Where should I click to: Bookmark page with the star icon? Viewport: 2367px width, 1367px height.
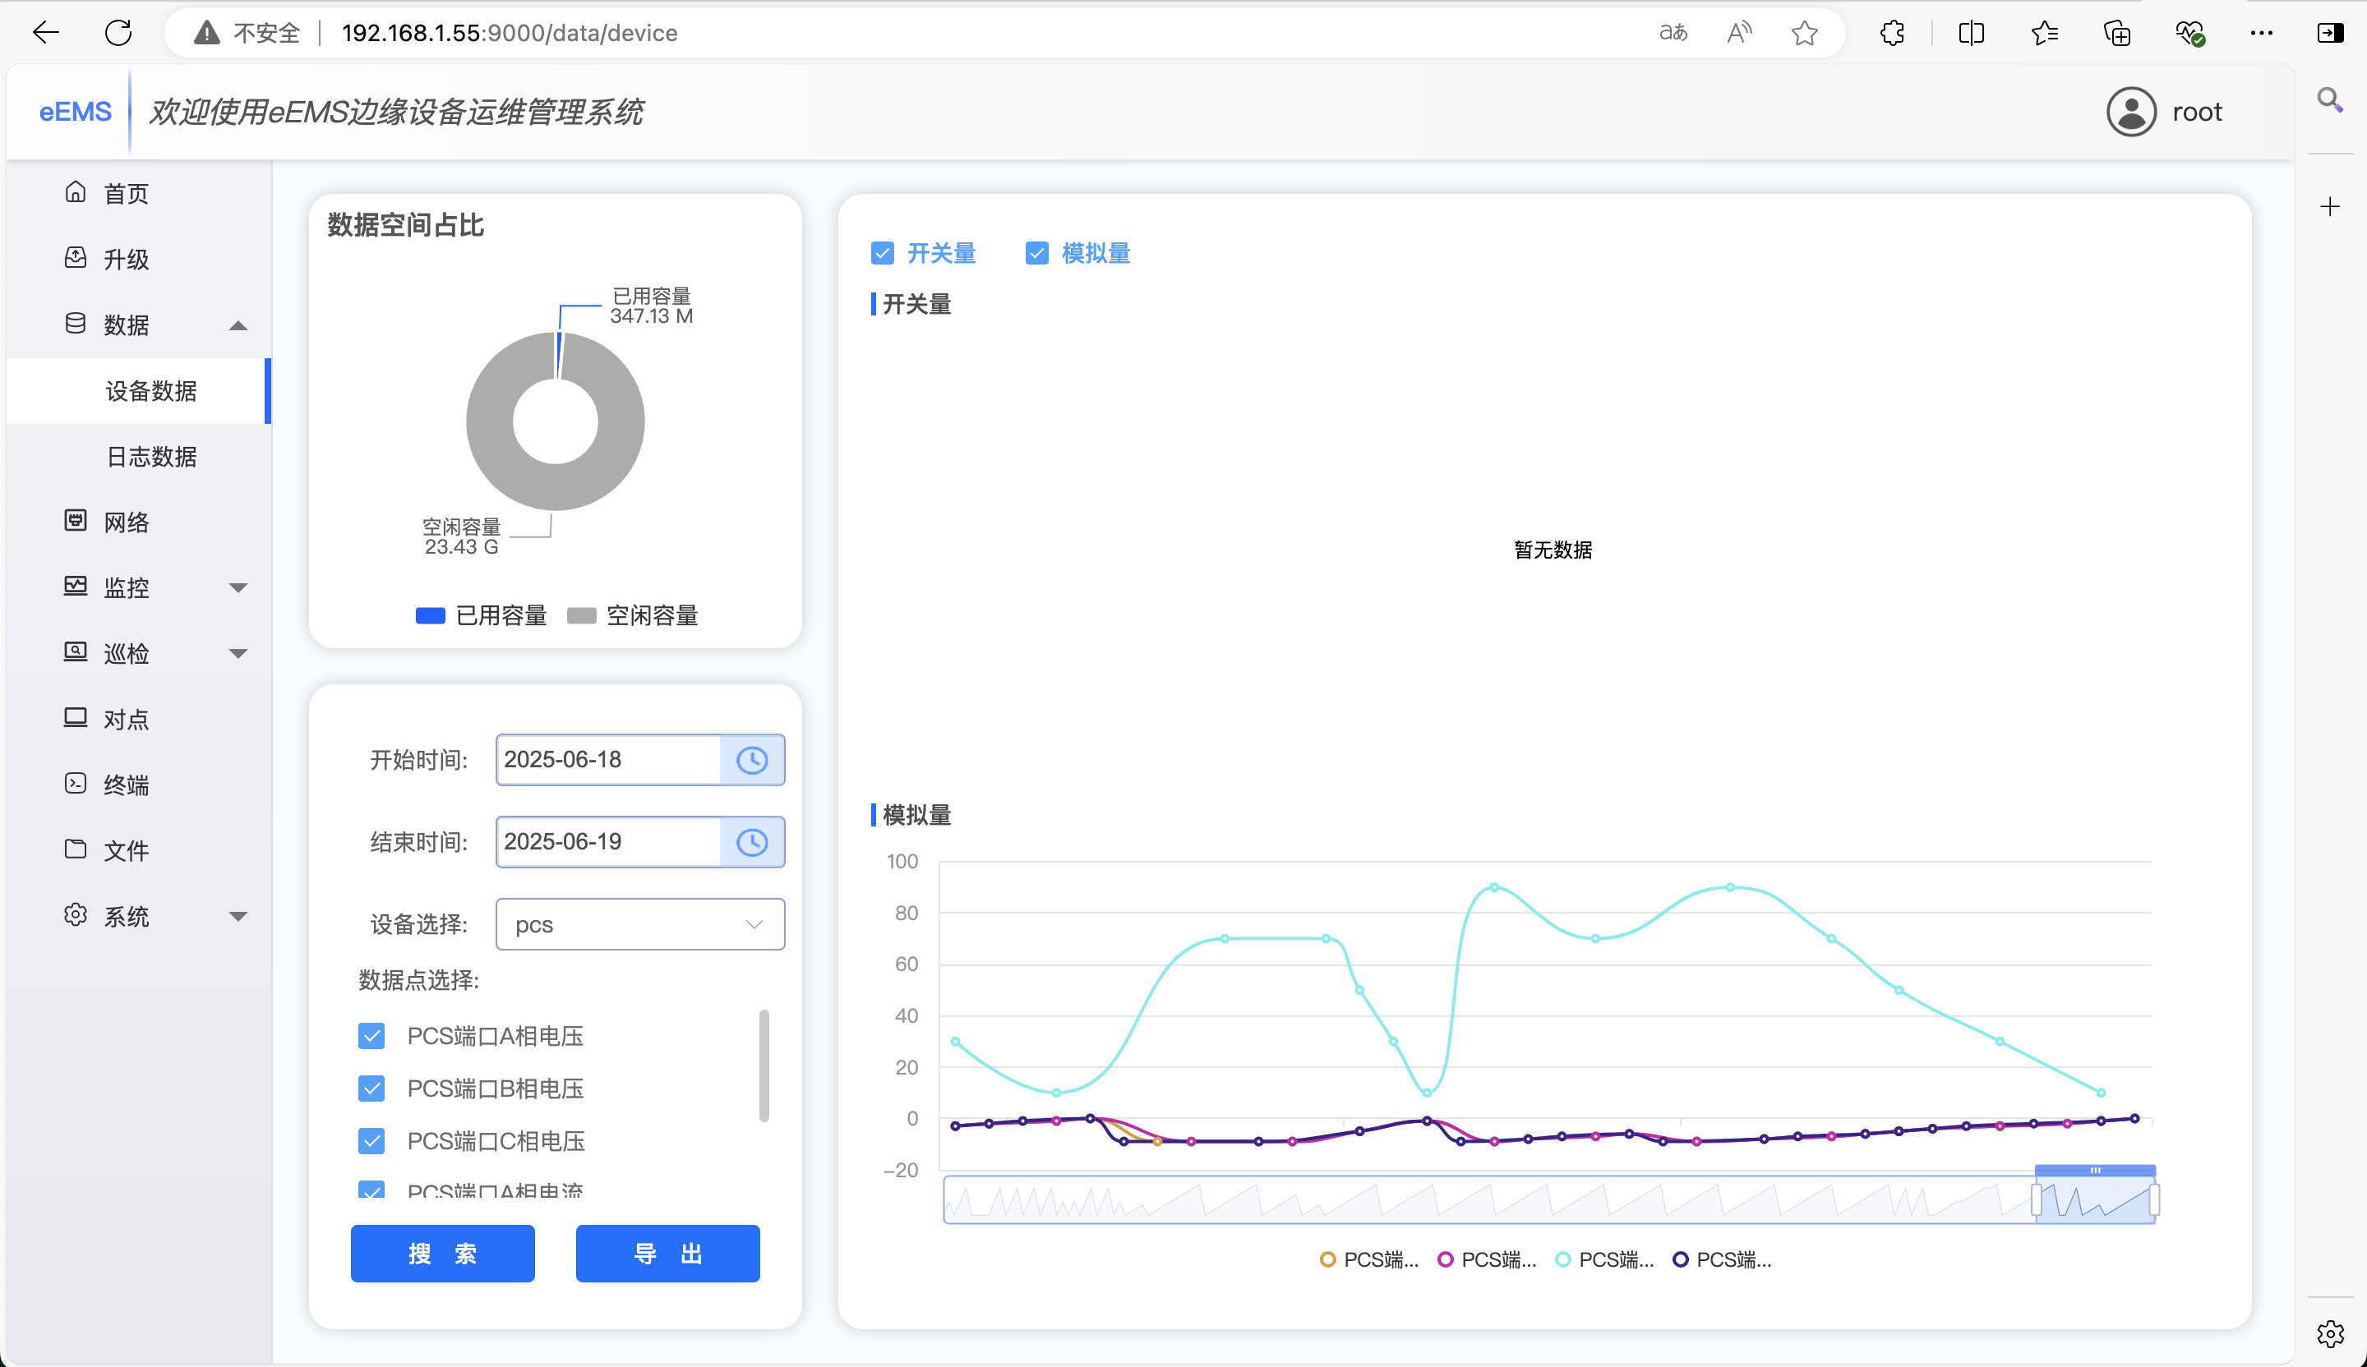tap(1804, 33)
